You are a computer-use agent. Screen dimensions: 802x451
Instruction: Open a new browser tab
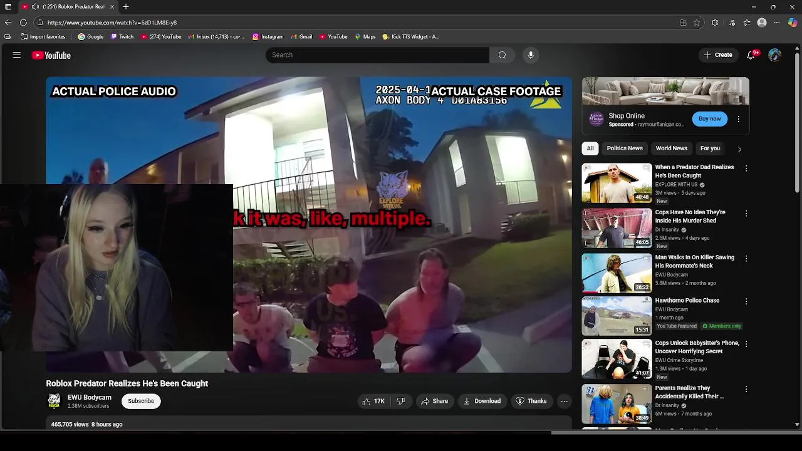[x=126, y=7]
